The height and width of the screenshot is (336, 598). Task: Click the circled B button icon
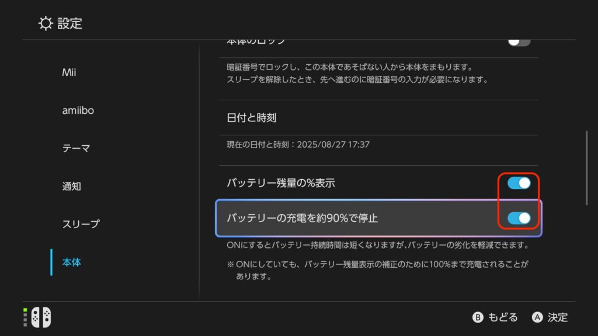click(478, 317)
